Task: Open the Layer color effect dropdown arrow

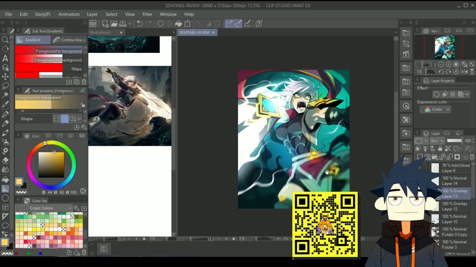Action: pyautogui.click(x=467, y=94)
